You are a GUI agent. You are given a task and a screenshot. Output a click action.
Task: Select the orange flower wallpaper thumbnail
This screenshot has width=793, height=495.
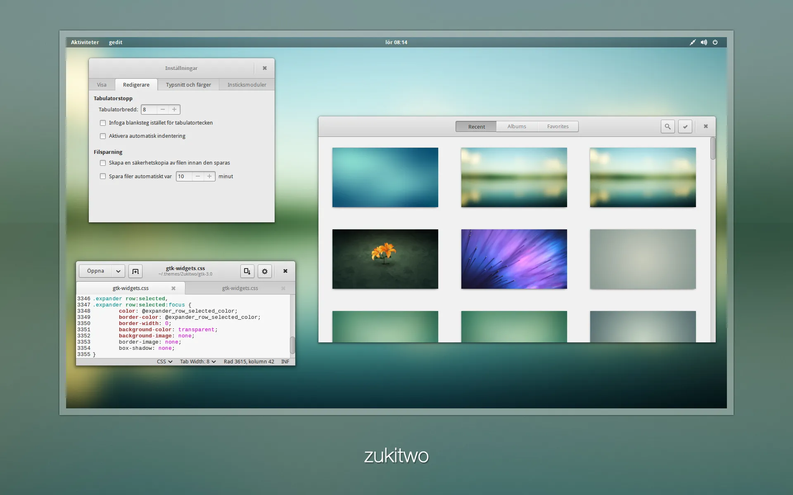(385, 259)
